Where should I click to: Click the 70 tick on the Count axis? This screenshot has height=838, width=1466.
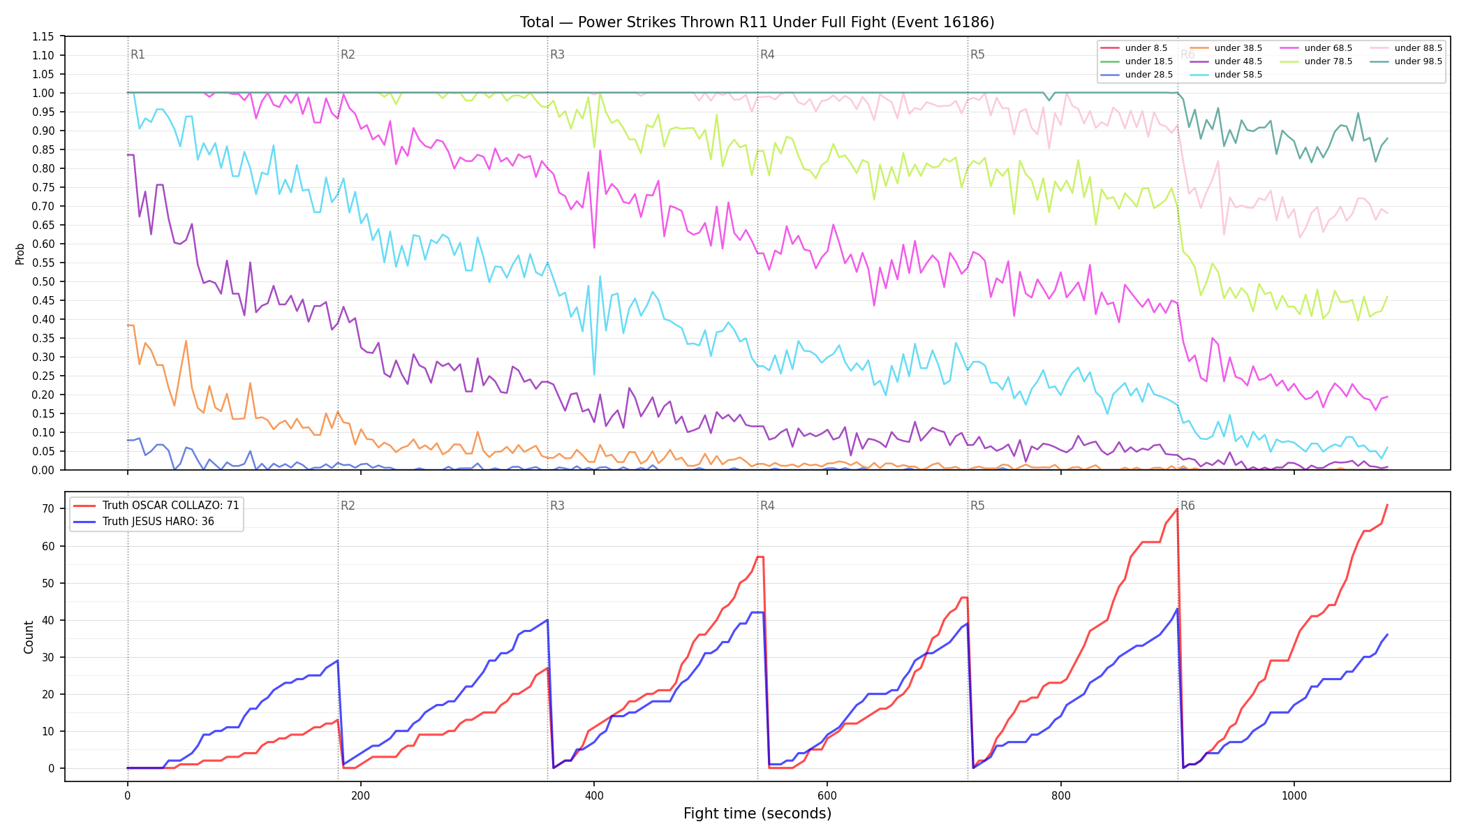[x=48, y=509]
